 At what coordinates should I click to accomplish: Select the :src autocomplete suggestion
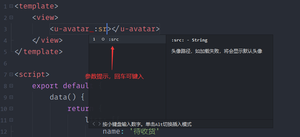coord(128,39)
